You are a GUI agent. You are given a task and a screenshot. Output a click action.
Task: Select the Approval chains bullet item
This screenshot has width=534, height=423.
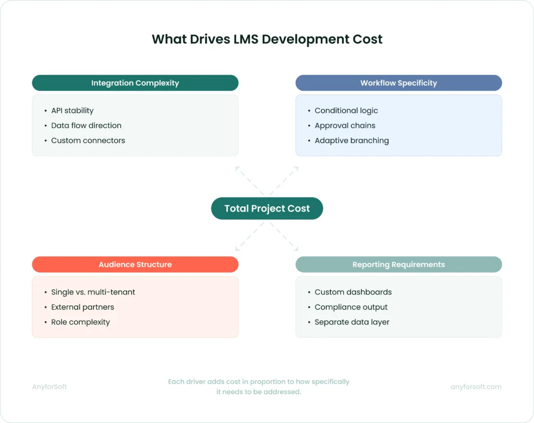click(345, 126)
